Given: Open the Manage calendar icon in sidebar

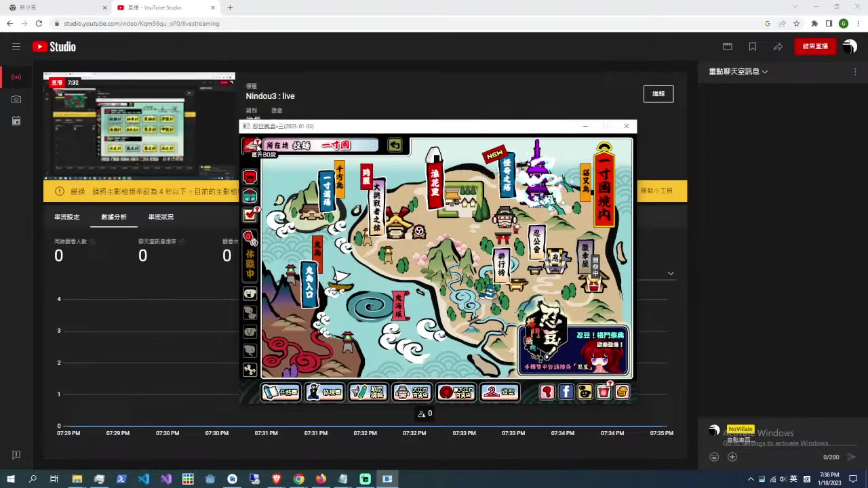Looking at the screenshot, I should coord(16,121).
